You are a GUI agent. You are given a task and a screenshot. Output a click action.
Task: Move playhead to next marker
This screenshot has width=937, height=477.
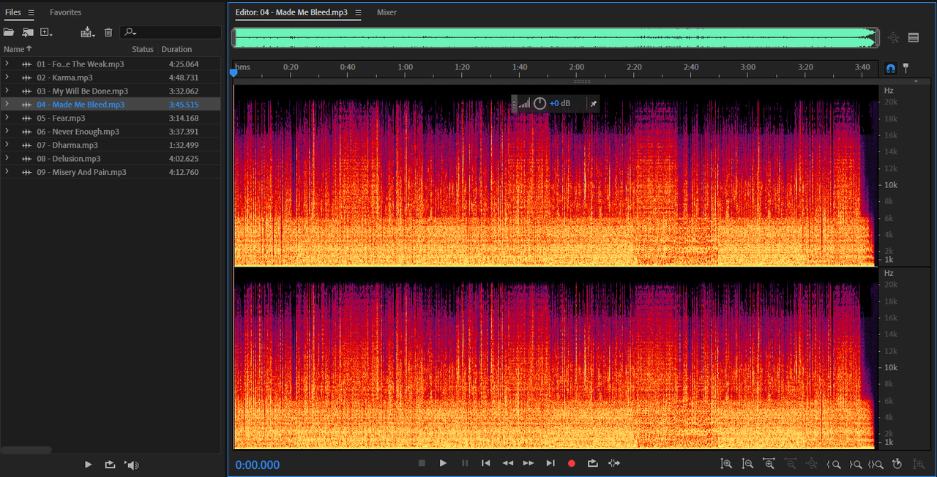[x=550, y=463]
